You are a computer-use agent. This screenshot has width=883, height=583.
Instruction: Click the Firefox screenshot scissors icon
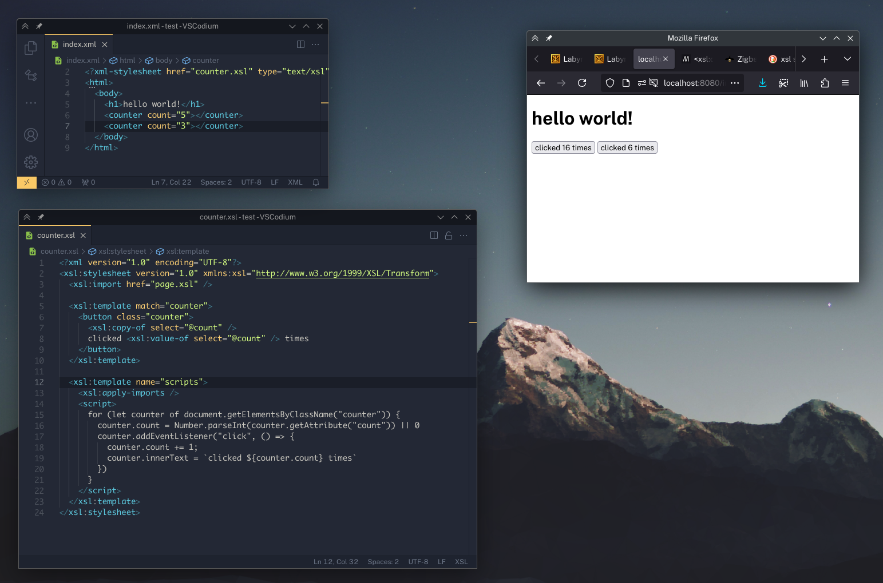point(783,83)
